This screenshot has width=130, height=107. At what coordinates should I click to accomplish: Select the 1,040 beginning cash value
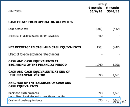[99, 65]
